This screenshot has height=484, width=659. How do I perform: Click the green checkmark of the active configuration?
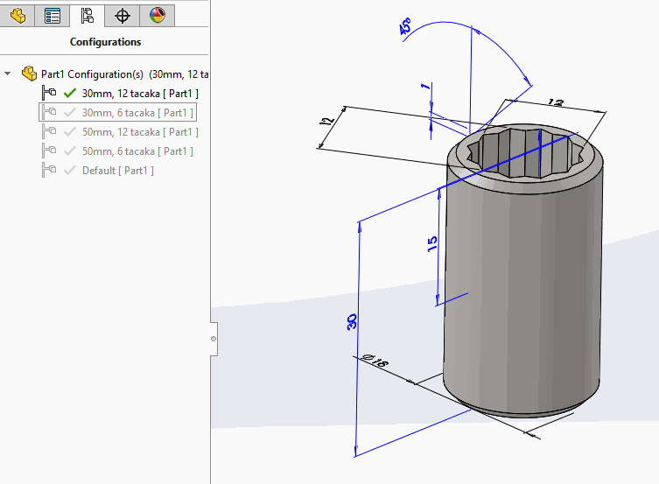coord(70,93)
